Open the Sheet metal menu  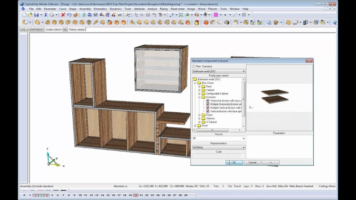(x=177, y=9)
